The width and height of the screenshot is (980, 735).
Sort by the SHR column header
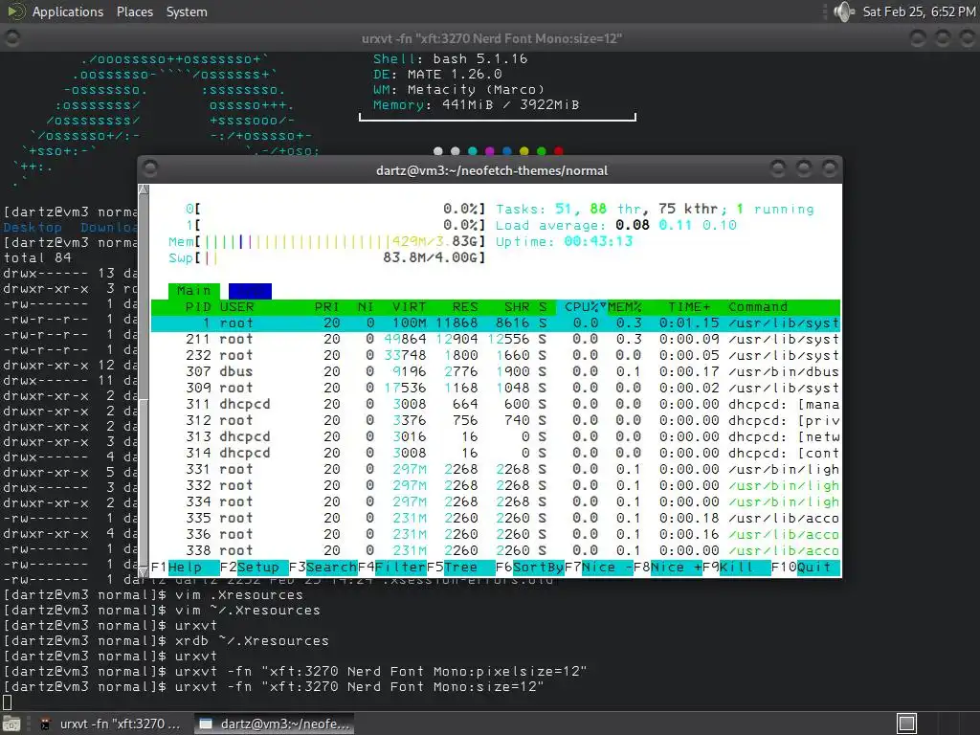(x=517, y=307)
